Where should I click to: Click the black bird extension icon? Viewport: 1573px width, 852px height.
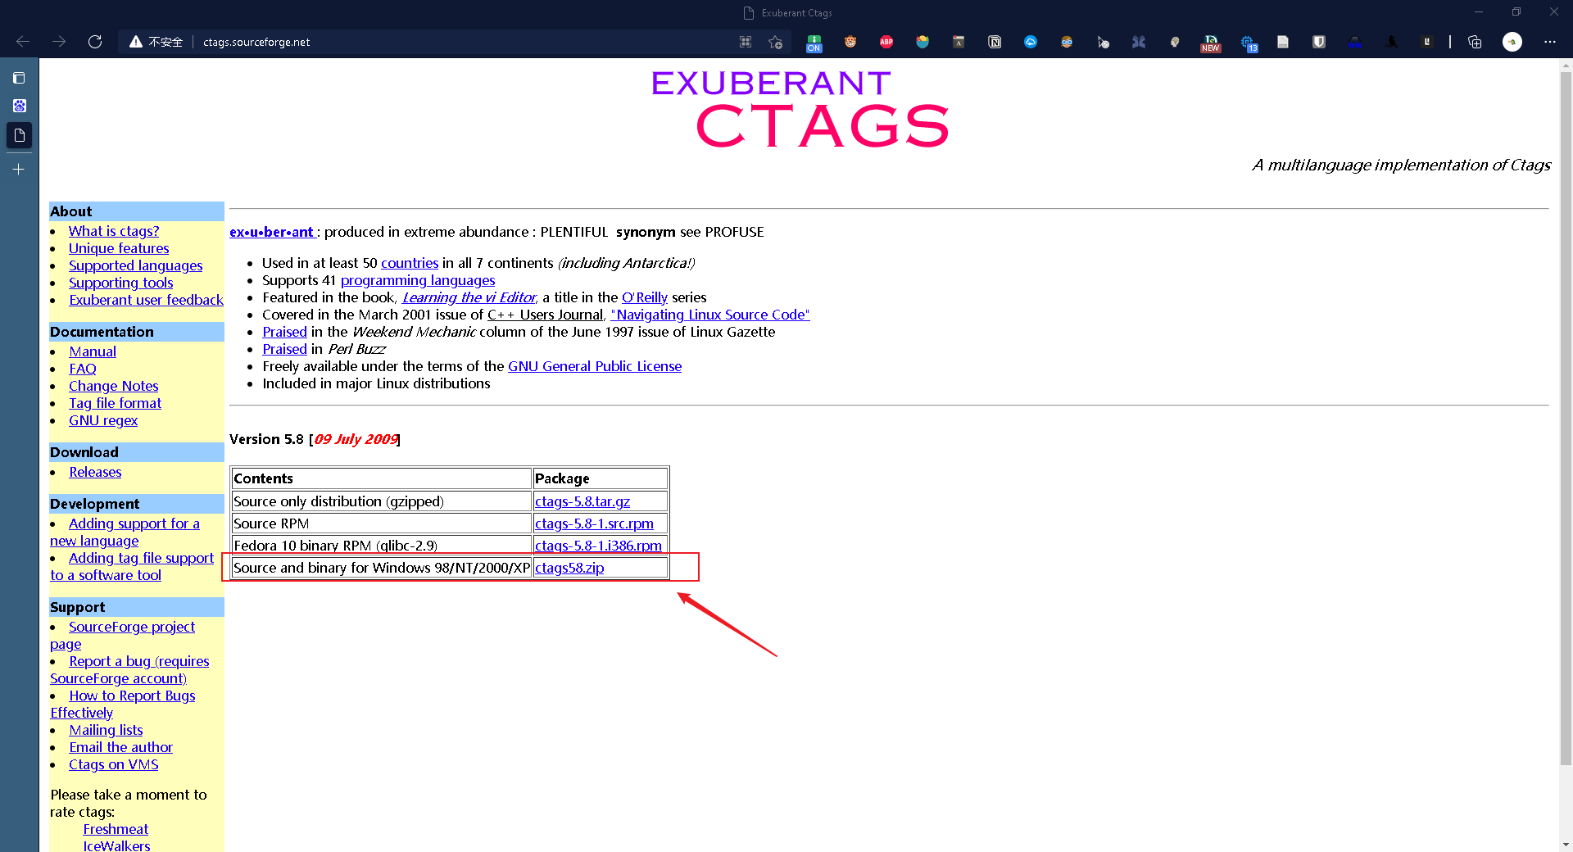[1391, 42]
